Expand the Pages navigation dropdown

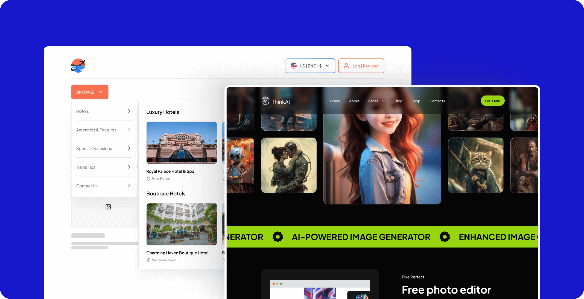click(376, 101)
